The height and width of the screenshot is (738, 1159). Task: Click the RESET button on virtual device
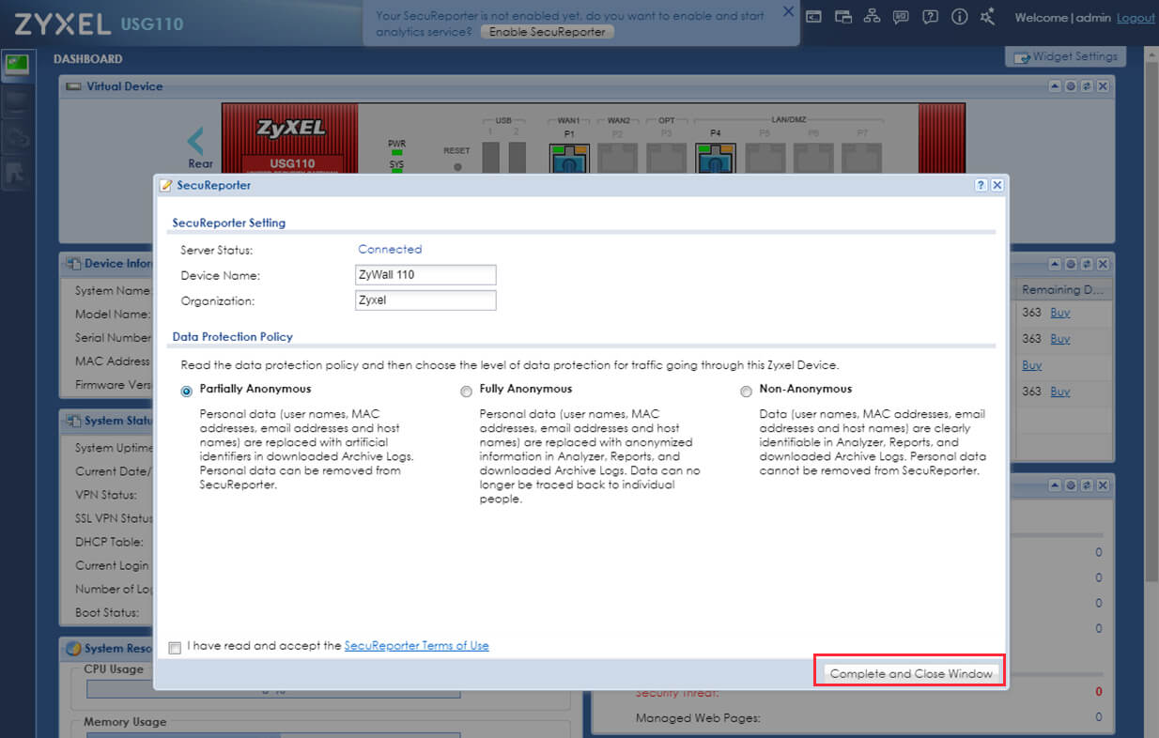[457, 166]
